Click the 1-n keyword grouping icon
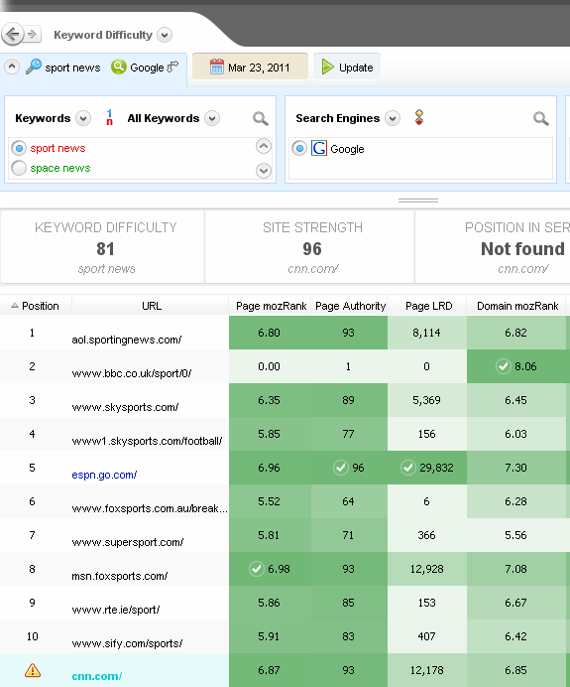 click(109, 117)
